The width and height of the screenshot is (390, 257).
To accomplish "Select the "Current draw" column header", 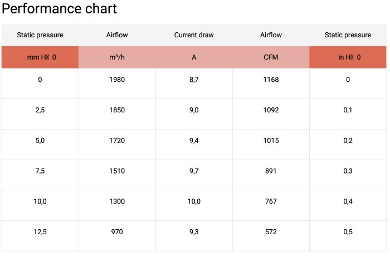I will 194,35.
